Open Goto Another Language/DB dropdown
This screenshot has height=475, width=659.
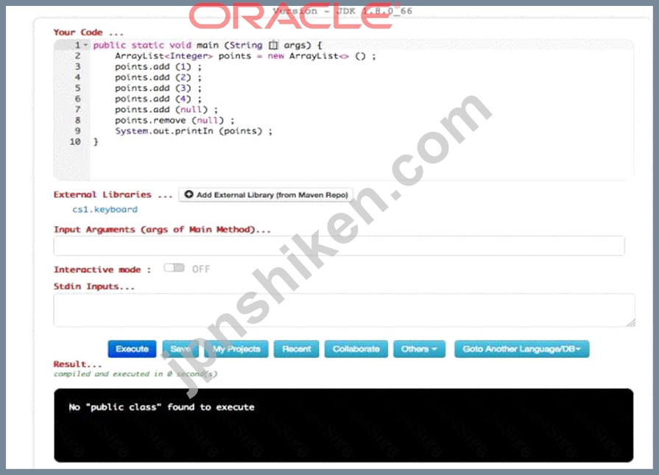[x=521, y=349]
